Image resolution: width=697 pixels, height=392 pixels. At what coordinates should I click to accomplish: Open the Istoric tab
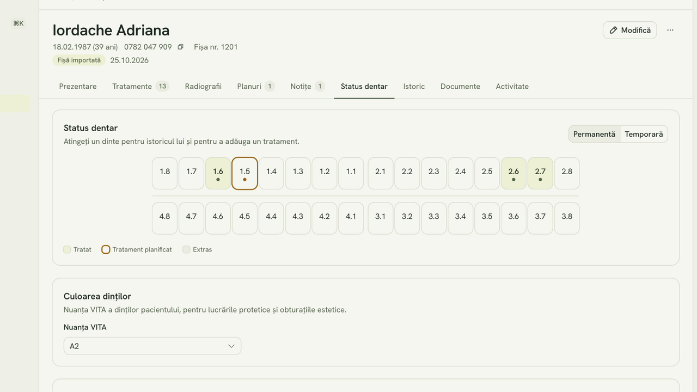414,86
